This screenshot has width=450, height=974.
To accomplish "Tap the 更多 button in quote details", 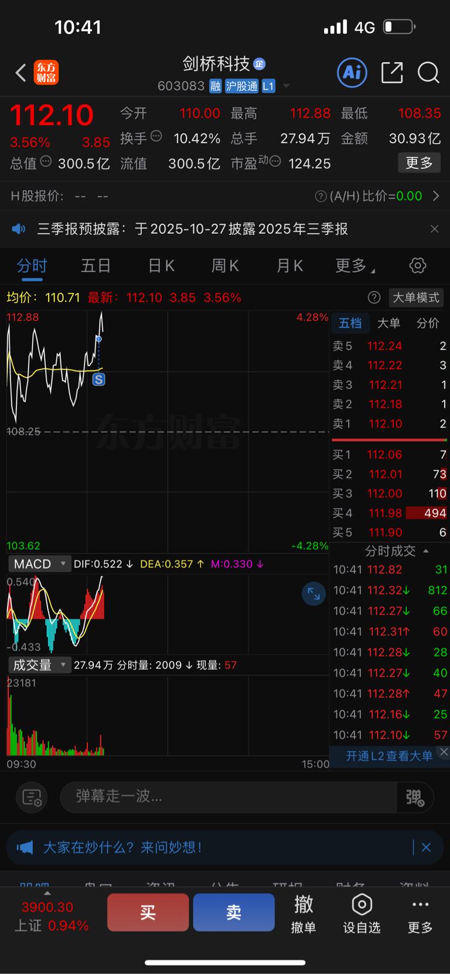I will click(419, 163).
